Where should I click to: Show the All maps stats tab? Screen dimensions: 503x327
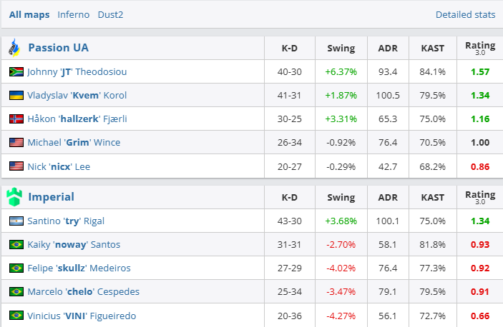[30, 14]
